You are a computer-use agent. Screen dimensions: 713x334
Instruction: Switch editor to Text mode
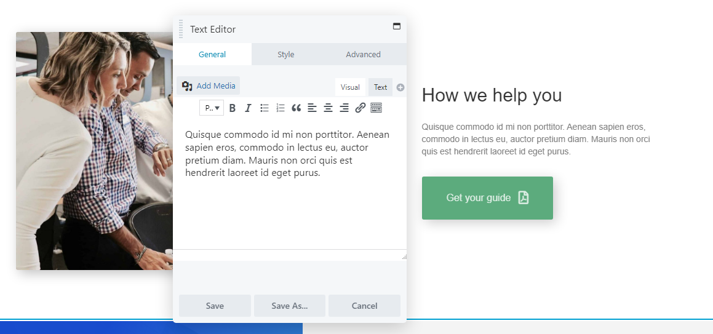point(380,87)
